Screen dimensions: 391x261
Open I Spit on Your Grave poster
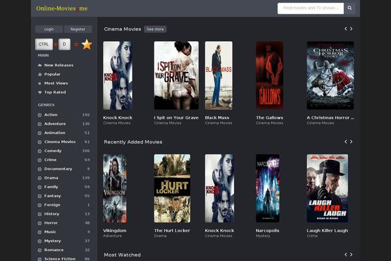(177, 76)
